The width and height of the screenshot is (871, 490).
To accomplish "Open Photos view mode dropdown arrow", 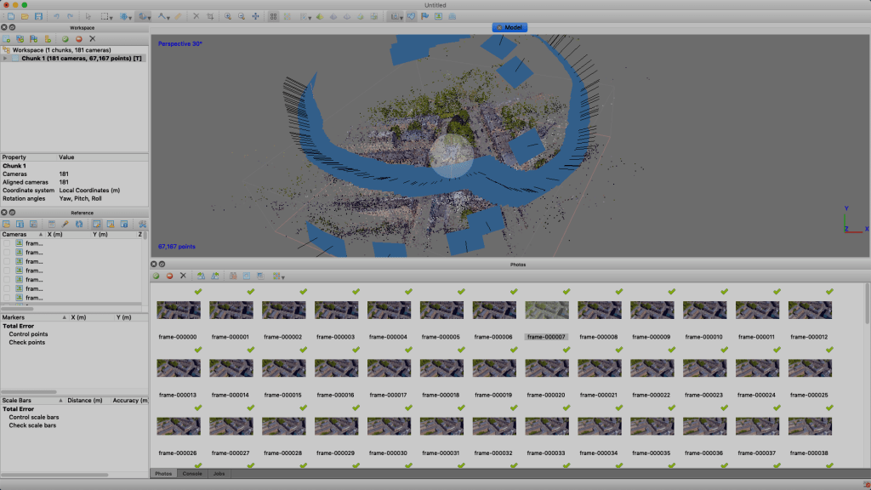I will pos(282,276).
